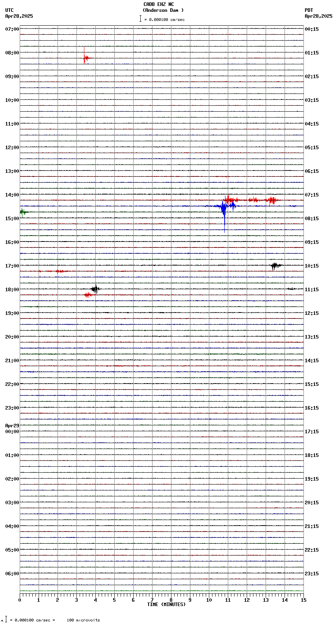This screenshot has height=625, width=335.
Task: Click the 15 tick label on time axis
Action: 303,600
